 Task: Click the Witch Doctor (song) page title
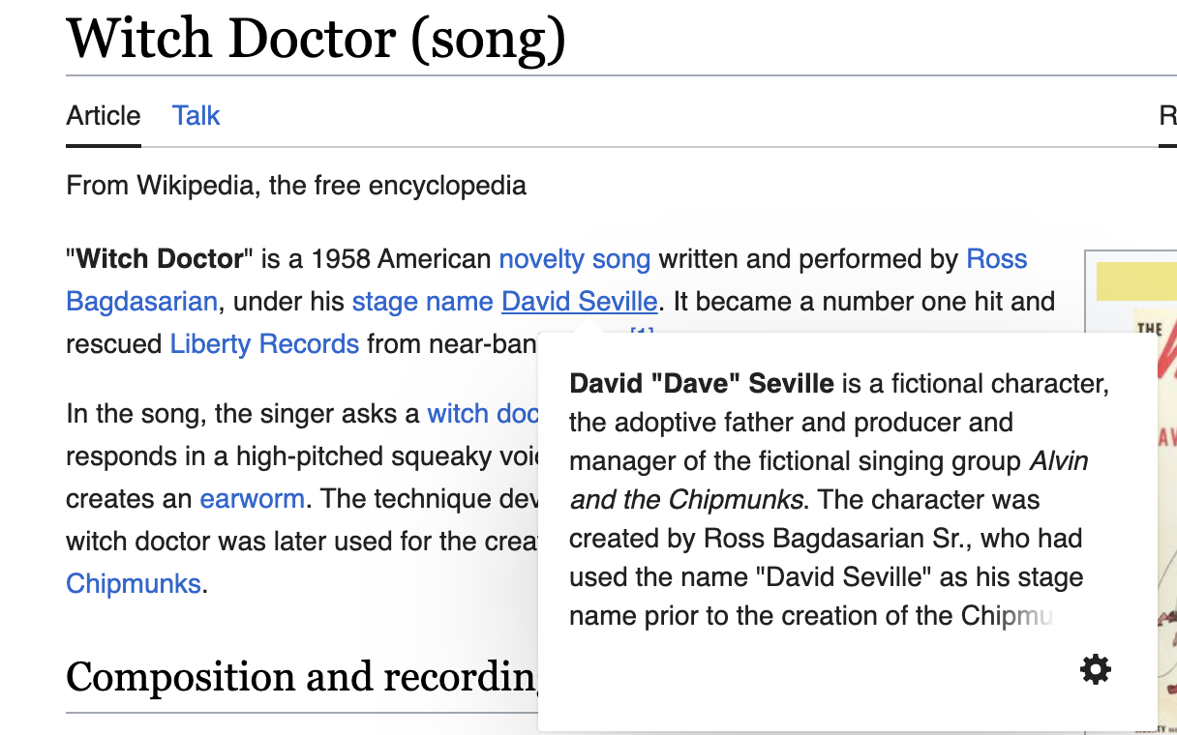316,39
